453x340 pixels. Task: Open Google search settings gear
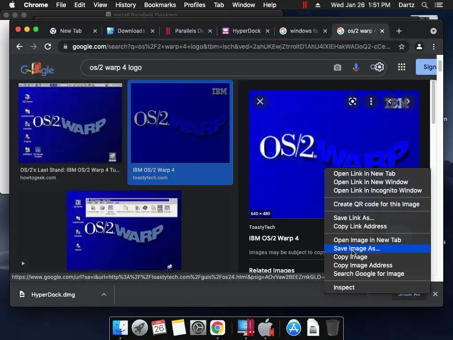click(380, 67)
